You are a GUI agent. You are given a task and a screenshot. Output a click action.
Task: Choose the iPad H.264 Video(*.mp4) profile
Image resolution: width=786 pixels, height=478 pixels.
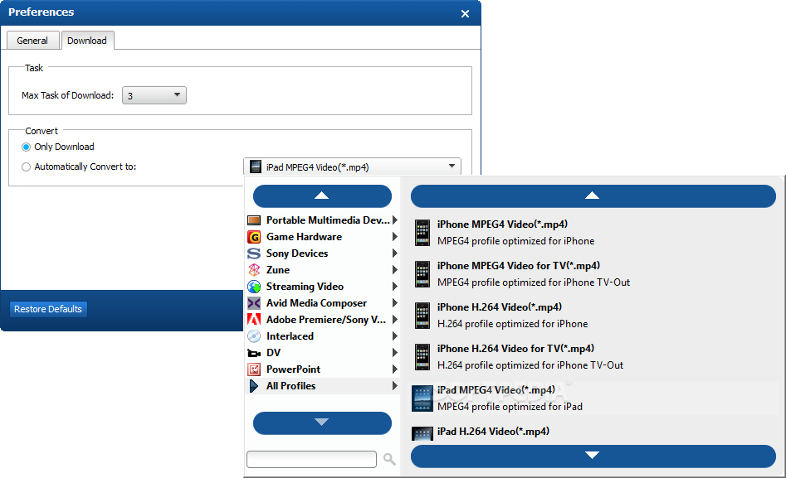tap(593, 433)
